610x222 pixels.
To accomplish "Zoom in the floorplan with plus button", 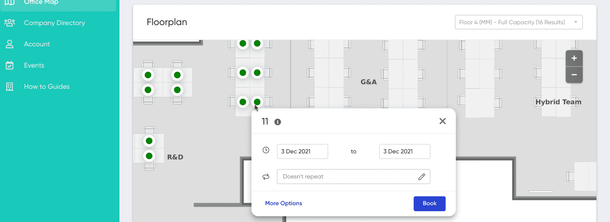I will tap(574, 58).
